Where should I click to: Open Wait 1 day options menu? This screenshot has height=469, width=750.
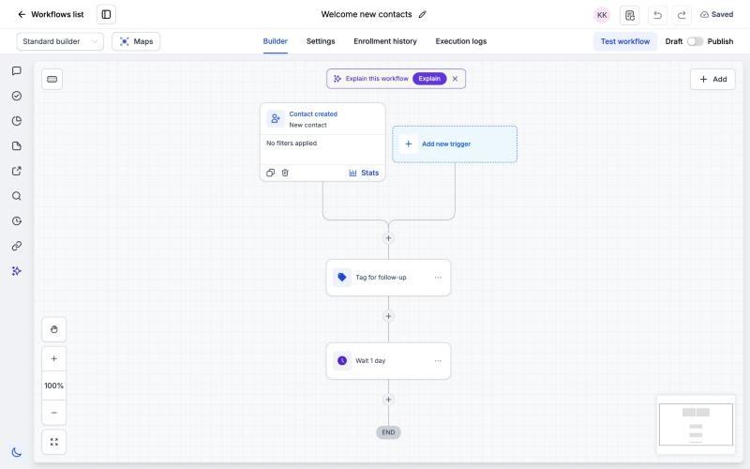[x=438, y=361]
